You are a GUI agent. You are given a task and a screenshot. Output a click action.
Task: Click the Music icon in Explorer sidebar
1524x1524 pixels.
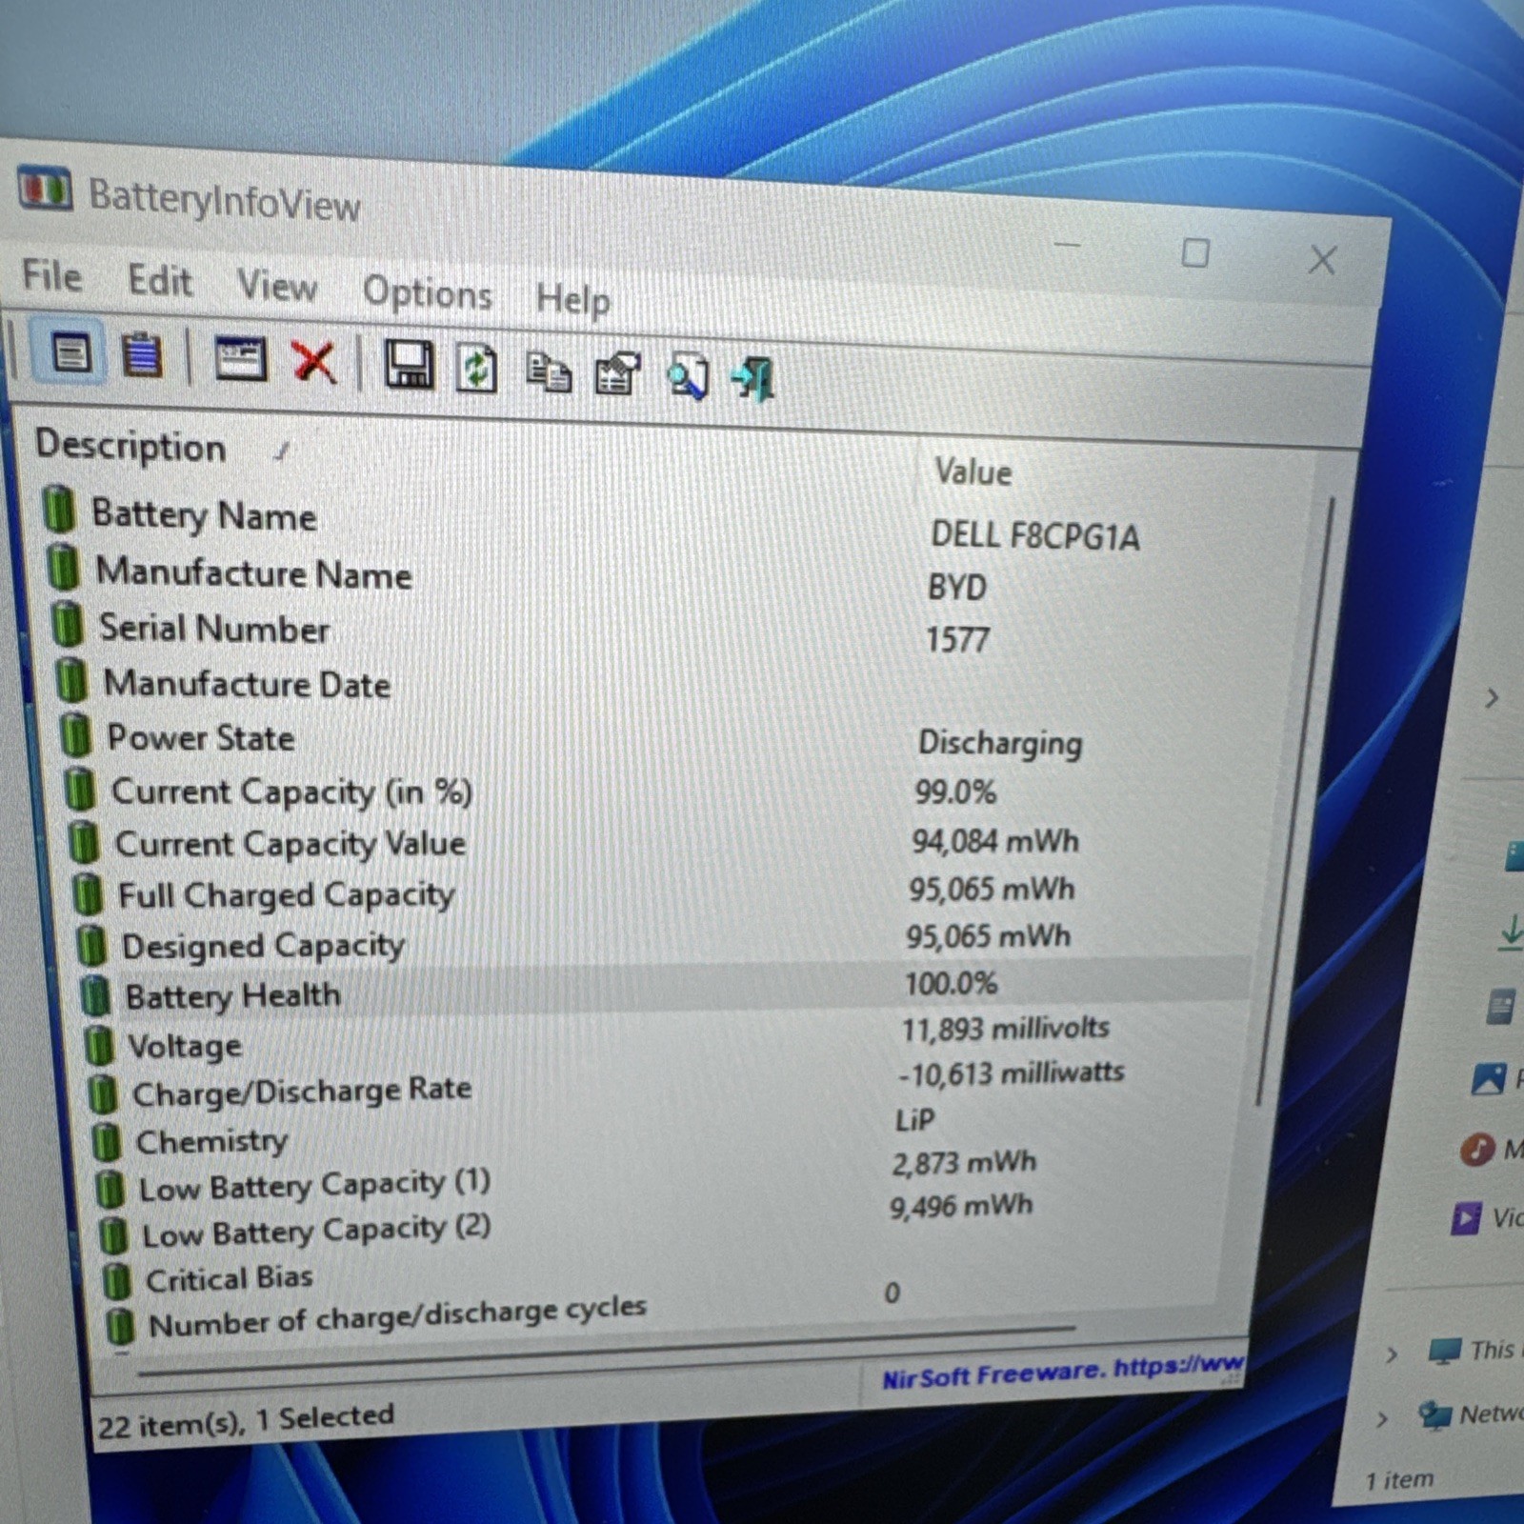point(1476,1150)
